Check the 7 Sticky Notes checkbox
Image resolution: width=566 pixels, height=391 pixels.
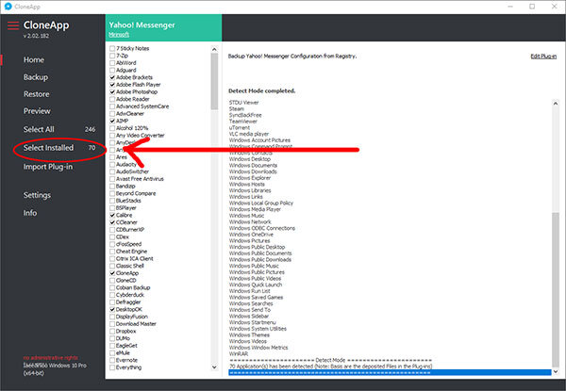coord(112,48)
